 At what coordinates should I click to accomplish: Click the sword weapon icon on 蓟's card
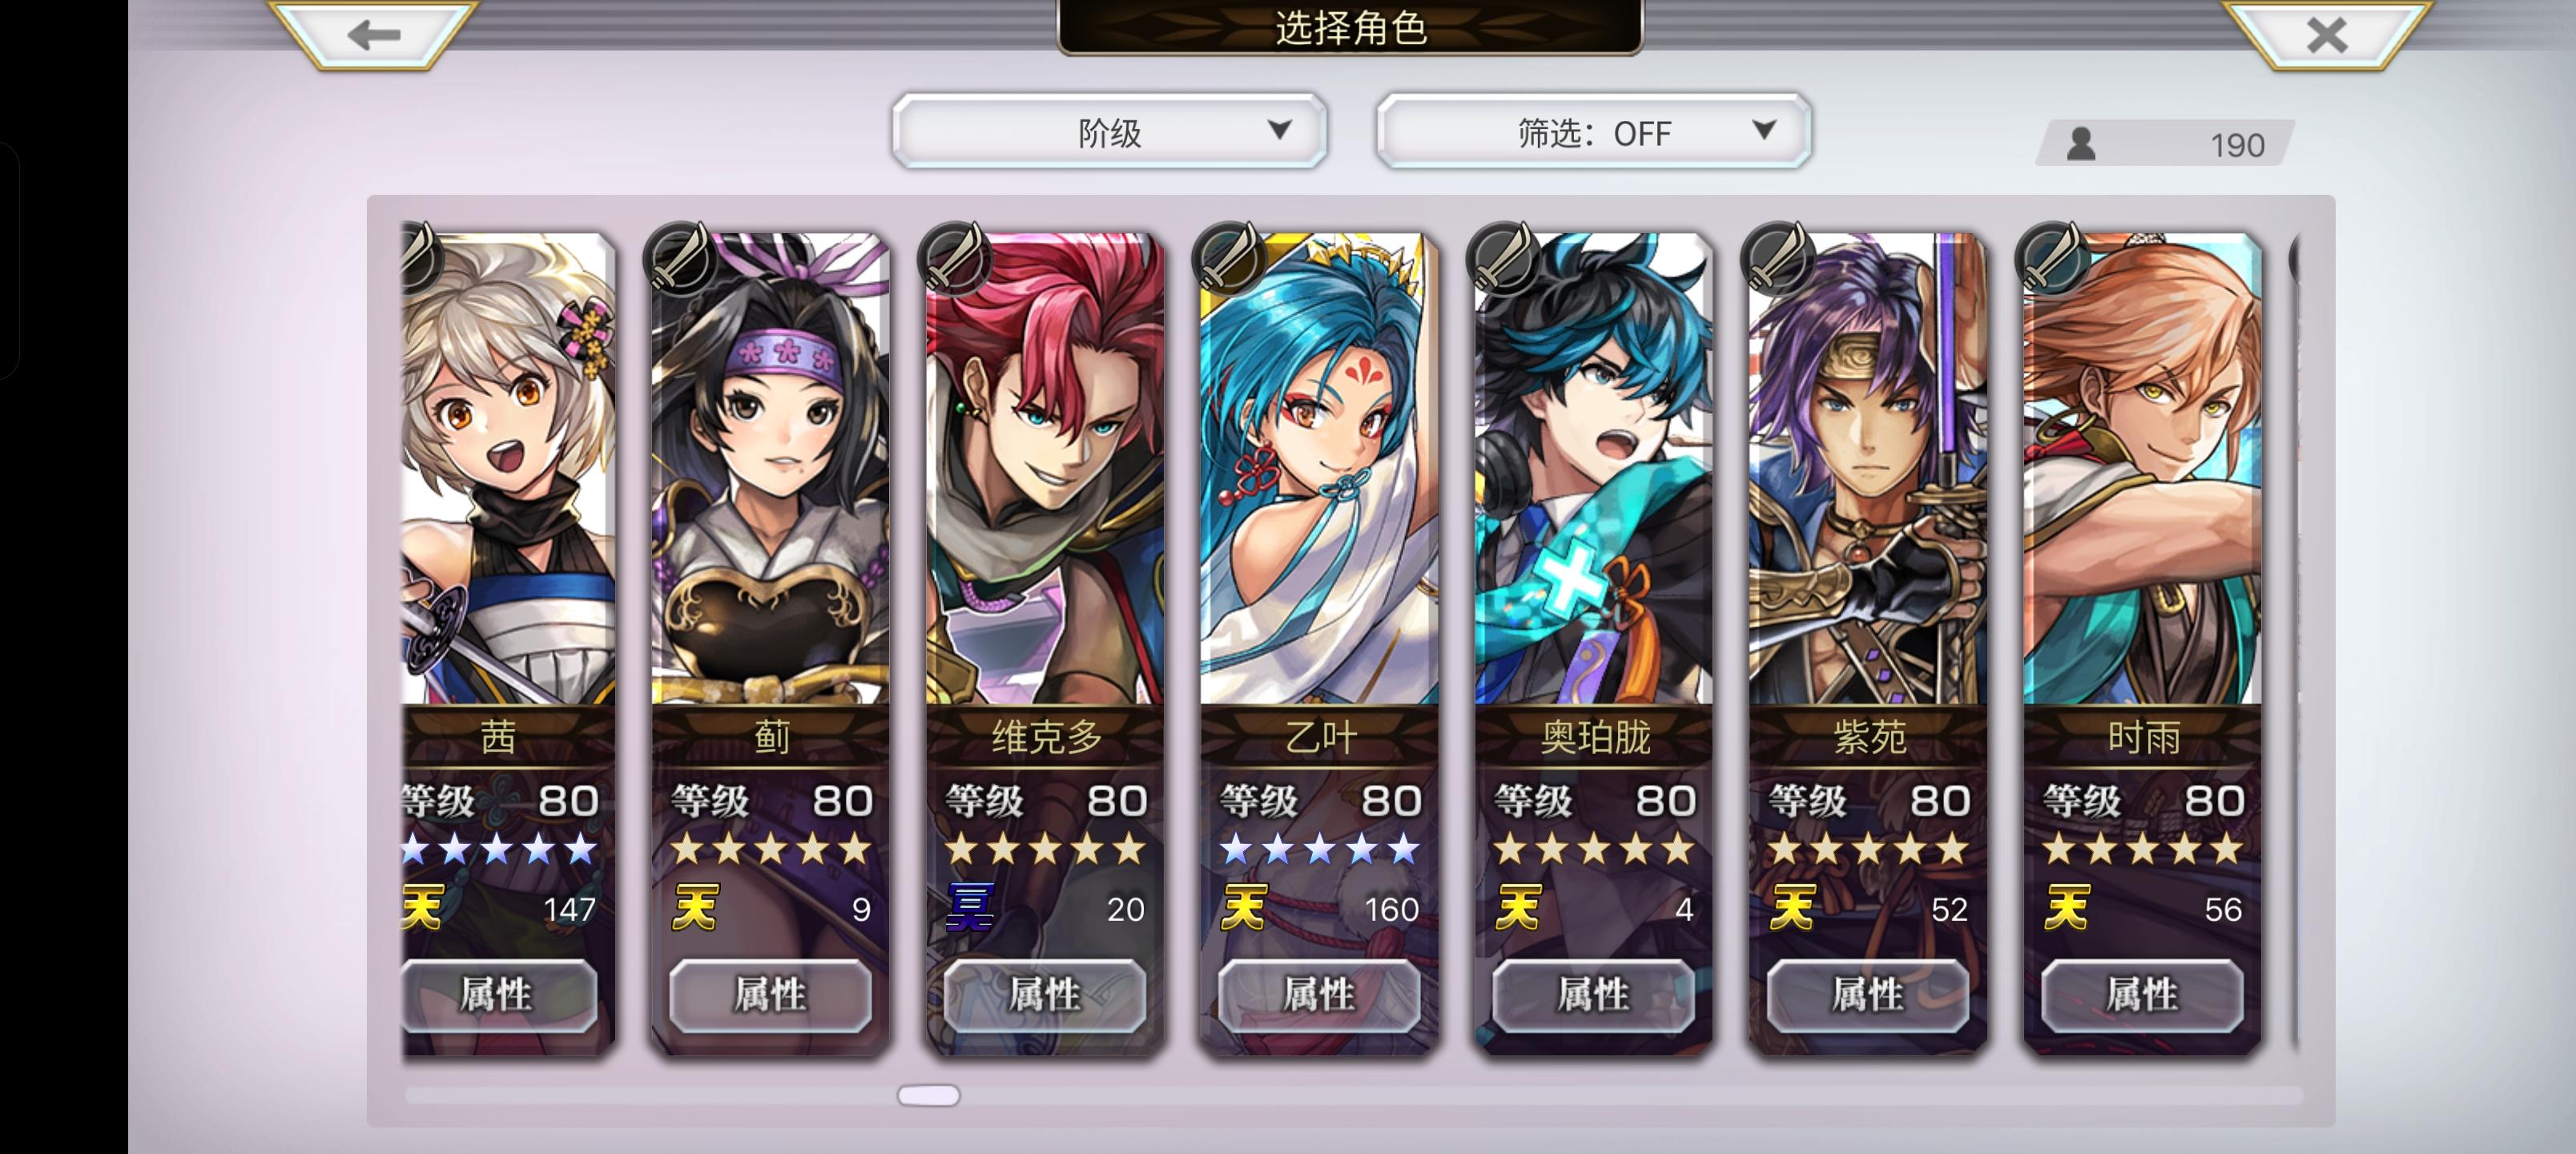(680, 256)
